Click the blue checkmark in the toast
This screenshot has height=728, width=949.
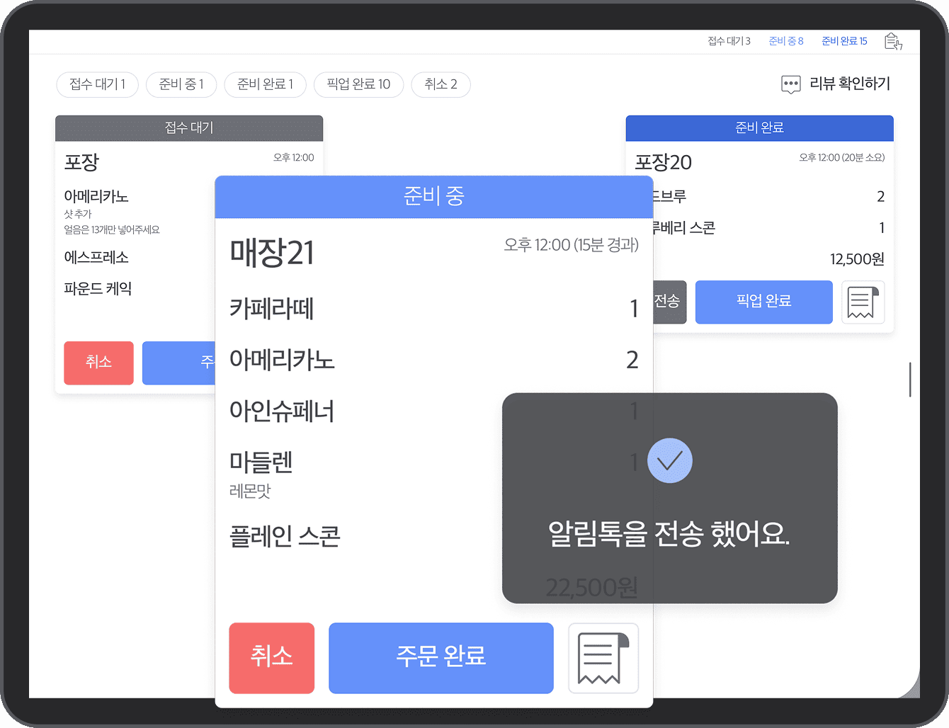[x=669, y=460]
